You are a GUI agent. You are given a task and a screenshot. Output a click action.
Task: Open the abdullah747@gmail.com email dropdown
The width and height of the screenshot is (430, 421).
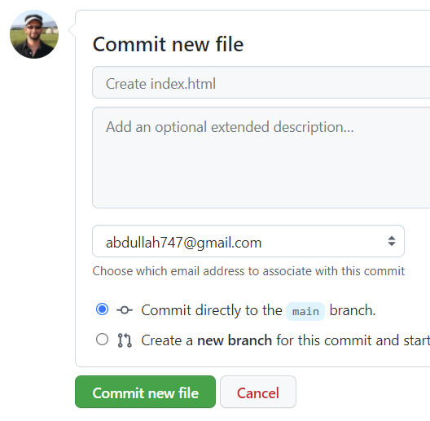pyautogui.click(x=248, y=241)
